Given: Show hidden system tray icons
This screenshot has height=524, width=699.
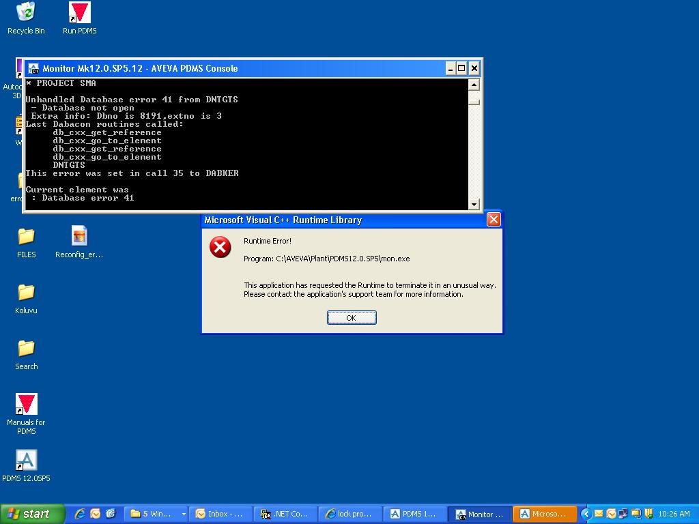Looking at the screenshot, I should pos(586,514).
